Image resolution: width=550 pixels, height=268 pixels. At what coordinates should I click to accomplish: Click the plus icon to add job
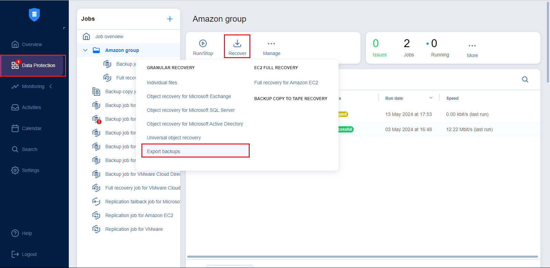point(170,19)
